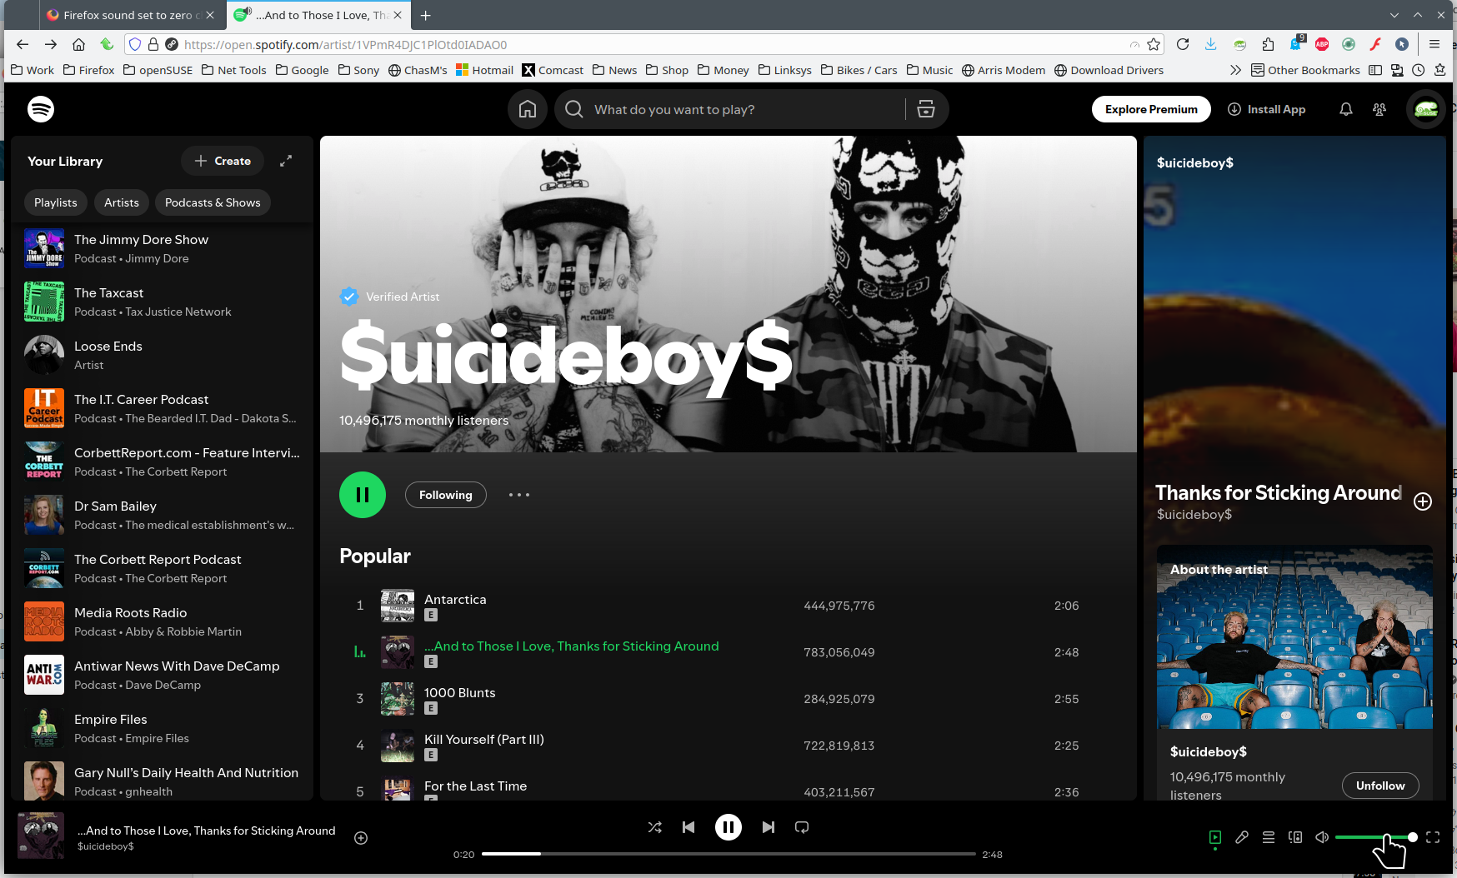This screenshot has height=878, width=1457.
Task: Open the About the artist photo card
Action: [x=1294, y=637]
